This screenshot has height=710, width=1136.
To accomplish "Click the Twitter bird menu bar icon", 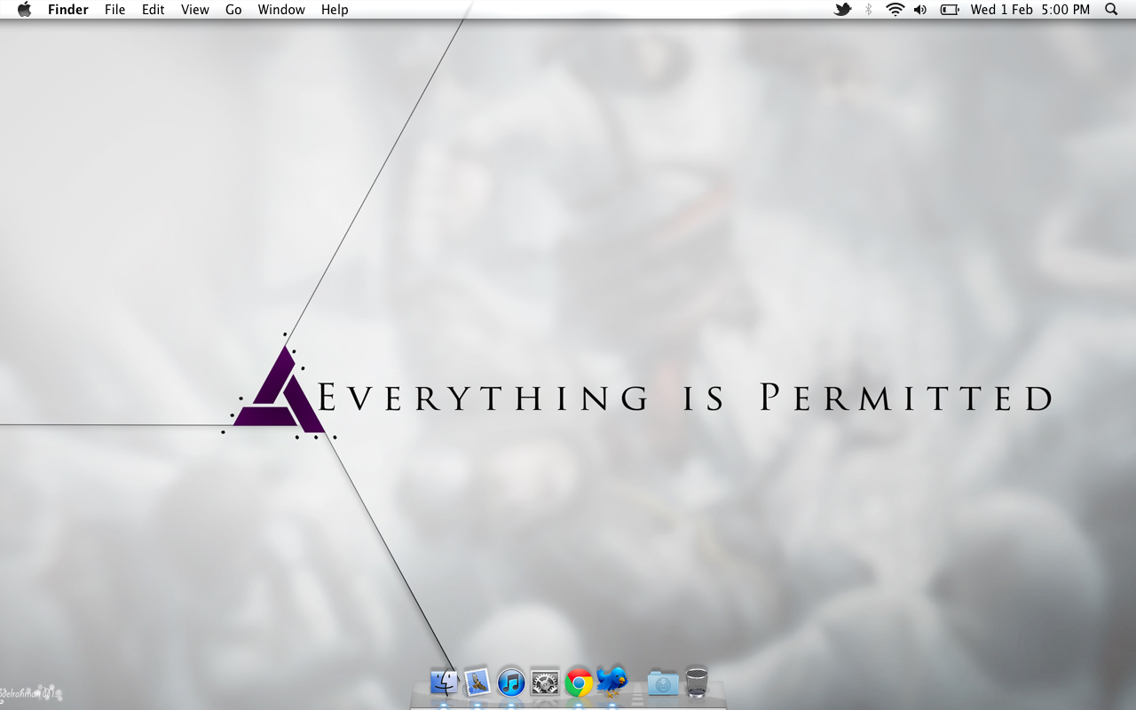I will tap(843, 10).
